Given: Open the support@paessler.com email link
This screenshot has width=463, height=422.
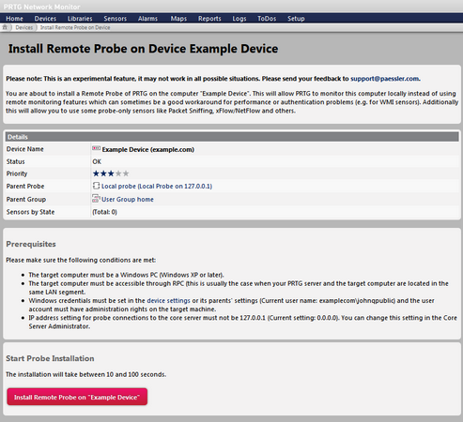Looking at the screenshot, I should point(385,79).
